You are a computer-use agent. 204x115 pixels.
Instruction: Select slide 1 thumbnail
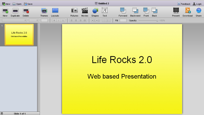point(19,35)
